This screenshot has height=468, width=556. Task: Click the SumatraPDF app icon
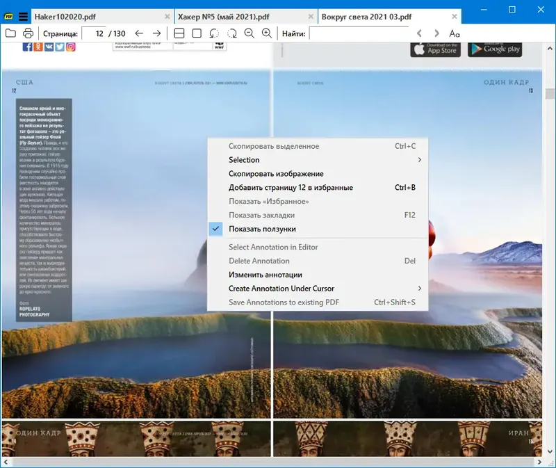[x=8, y=16]
